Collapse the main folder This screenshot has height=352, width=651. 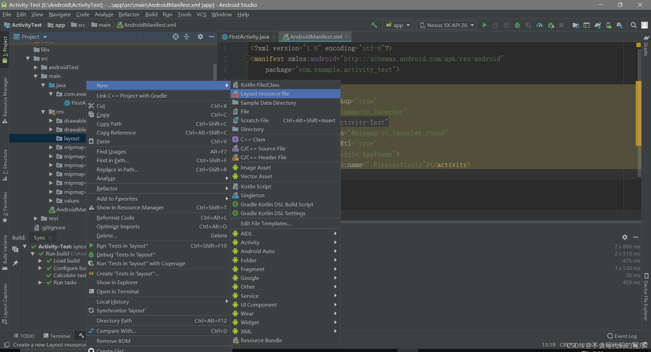tap(36, 76)
